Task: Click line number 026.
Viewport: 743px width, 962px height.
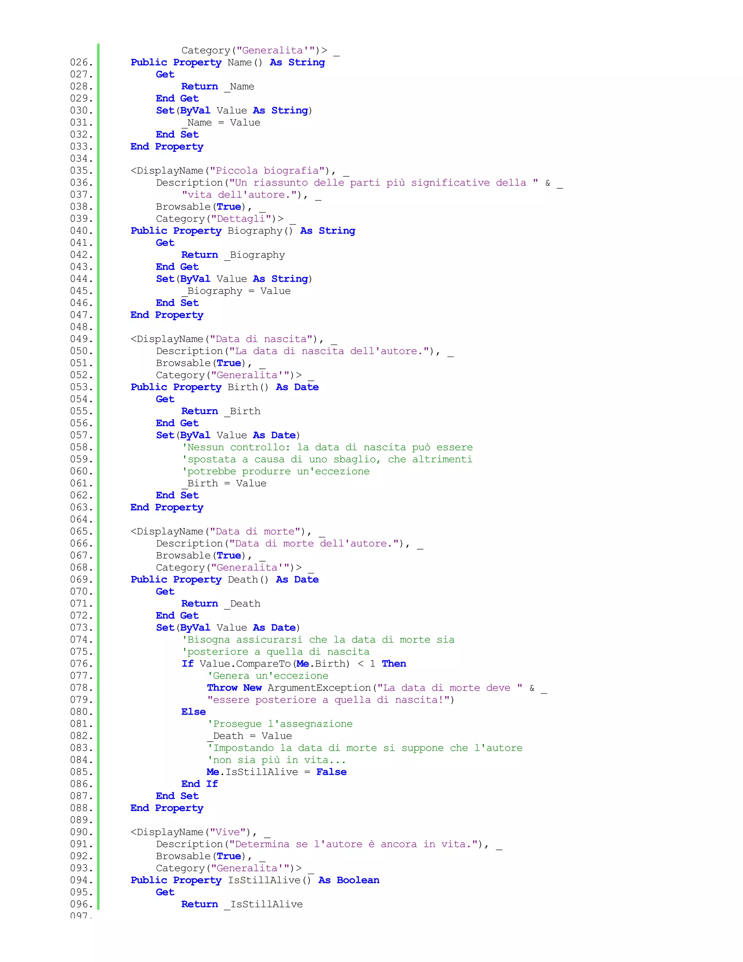Action: [81, 62]
